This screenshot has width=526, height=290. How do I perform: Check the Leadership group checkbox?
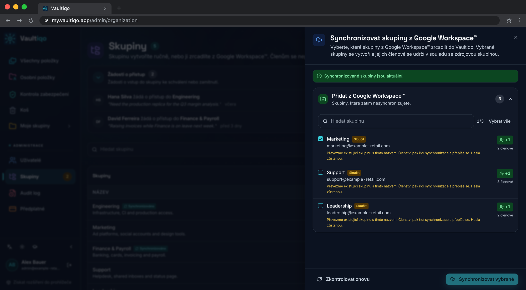pos(320,206)
